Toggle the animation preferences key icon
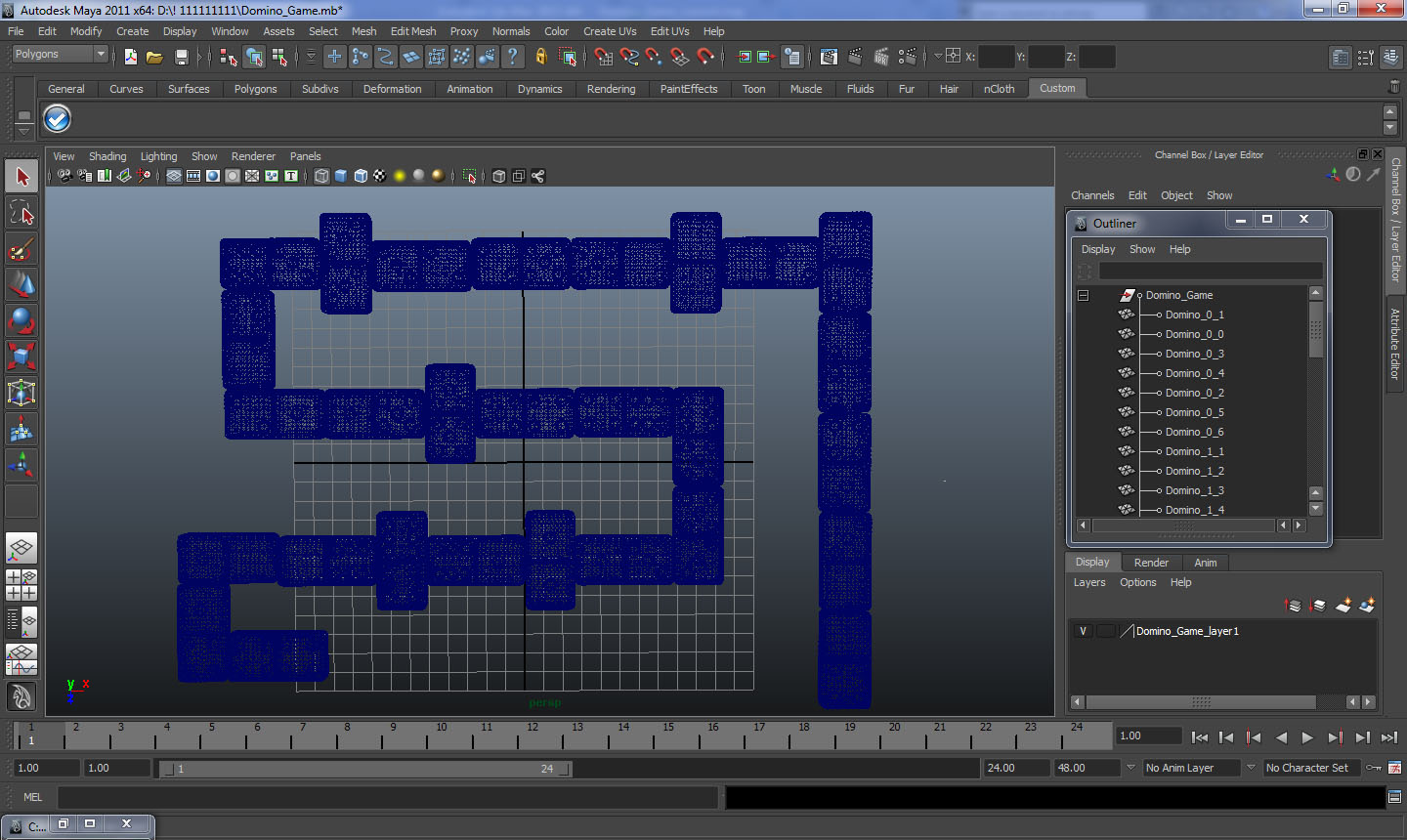Viewport: 1407px width, 840px height. 1394,768
